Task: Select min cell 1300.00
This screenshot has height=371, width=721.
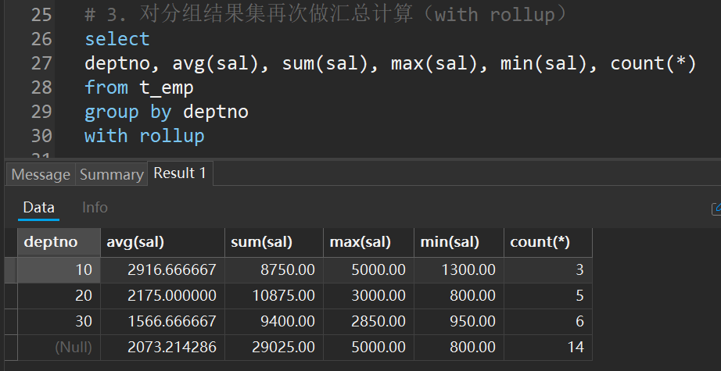Action: coord(459,269)
